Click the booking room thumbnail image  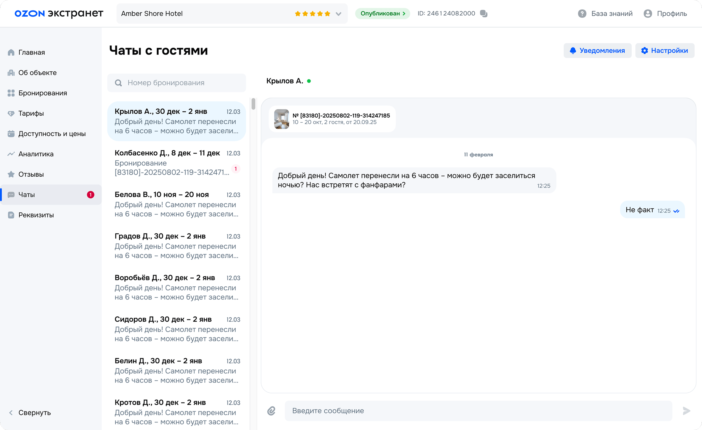(x=281, y=119)
